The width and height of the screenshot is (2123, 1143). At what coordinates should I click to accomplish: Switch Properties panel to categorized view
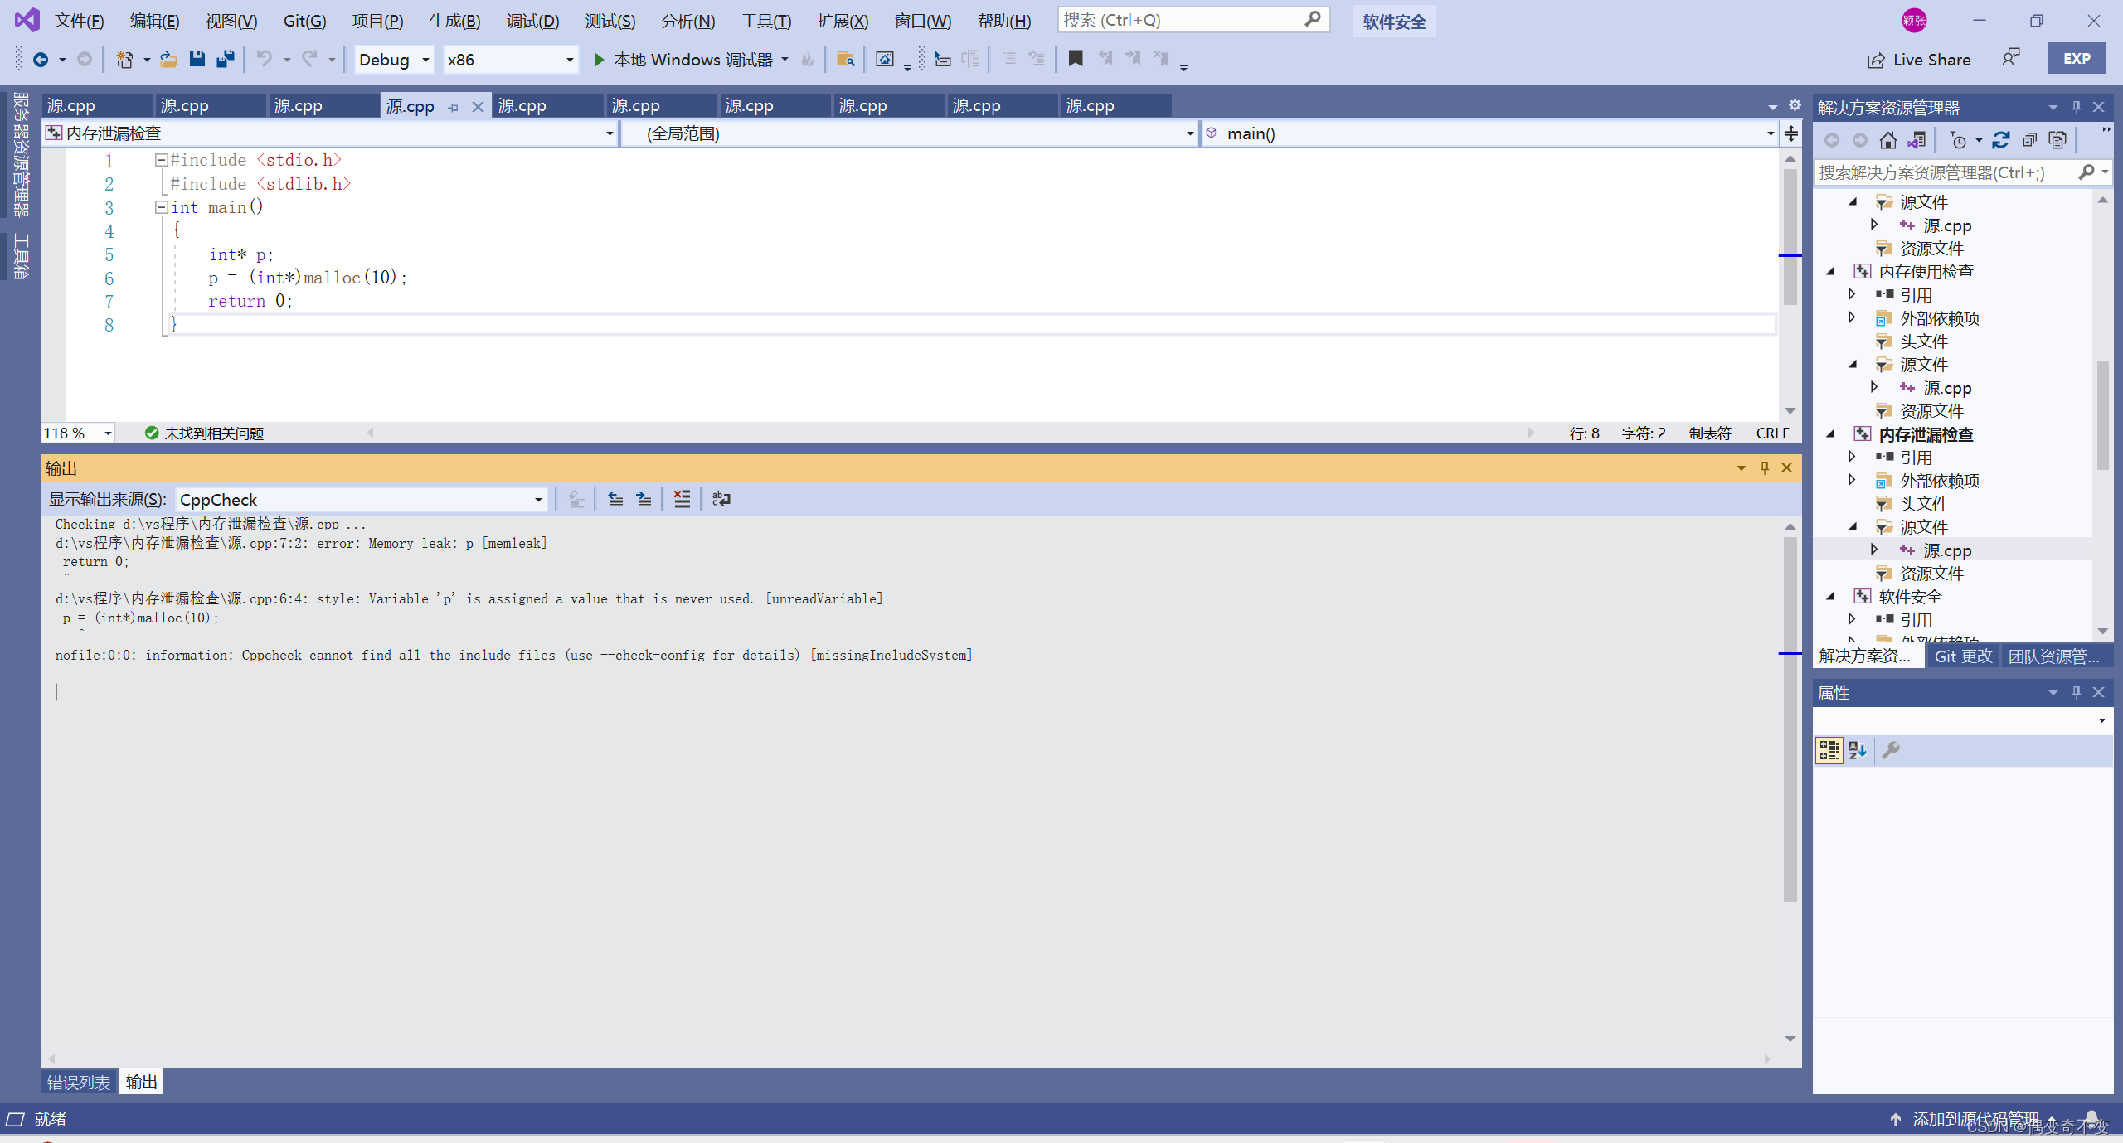point(1829,750)
